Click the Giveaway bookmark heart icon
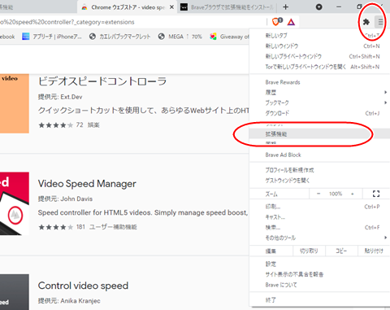This screenshot has width=390, height=310. tap(213, 37)
